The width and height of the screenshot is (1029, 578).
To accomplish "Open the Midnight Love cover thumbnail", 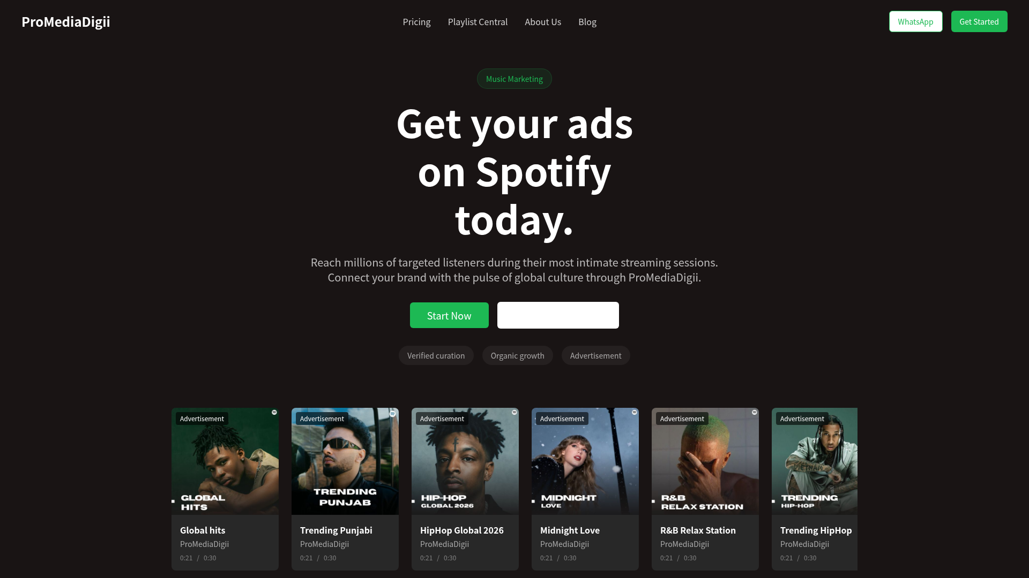I will tap(585, 461).
